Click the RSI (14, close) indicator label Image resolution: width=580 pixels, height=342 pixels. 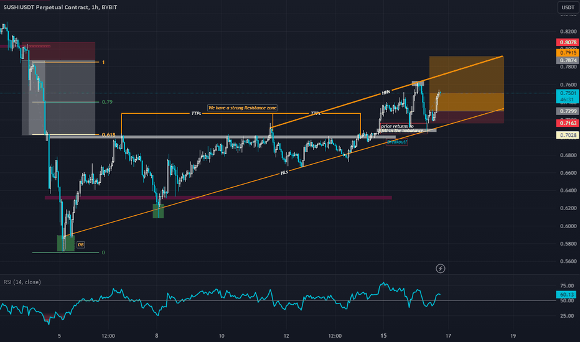tap(22, 282)
